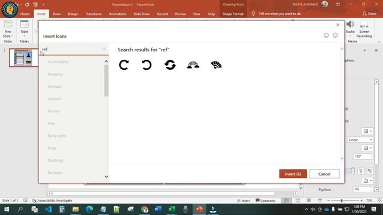Click the Screen Recording icon
The image size is (383, 215).
(364, 24)
